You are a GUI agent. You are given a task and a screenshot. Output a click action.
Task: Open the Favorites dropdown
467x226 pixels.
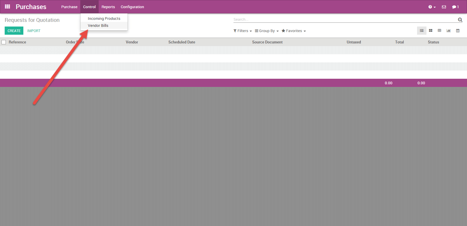point(294,31)
